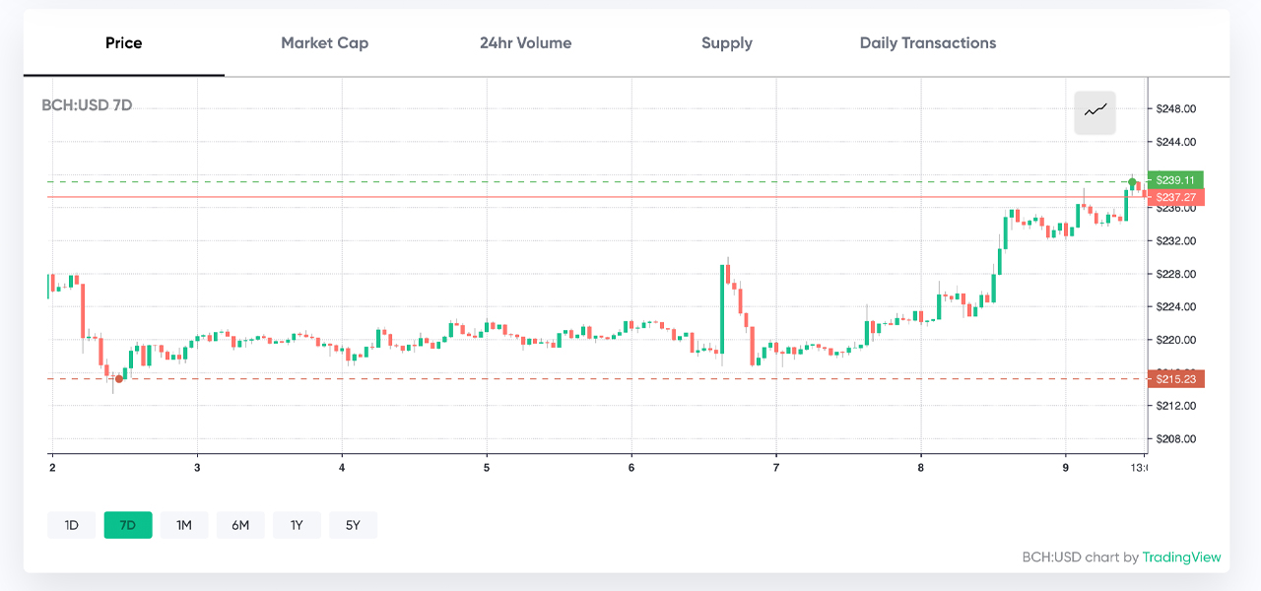
Task: Click the red $237.27 current price label
Action: 1175,197
